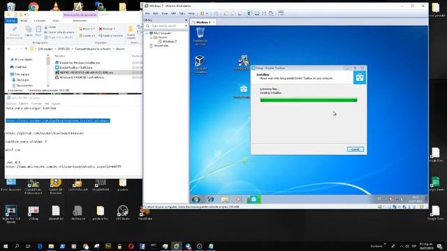Click the Explorer up-one-level arrow
Image resolution: width=447 pixels, height=251 pixels.
coord(26,49)
